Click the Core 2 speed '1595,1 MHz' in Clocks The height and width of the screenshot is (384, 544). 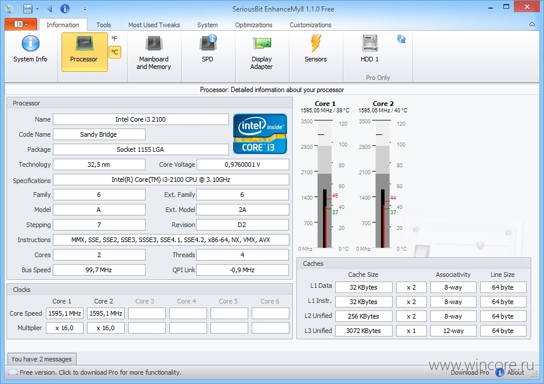pyautogui.click(x=106, y=313)
